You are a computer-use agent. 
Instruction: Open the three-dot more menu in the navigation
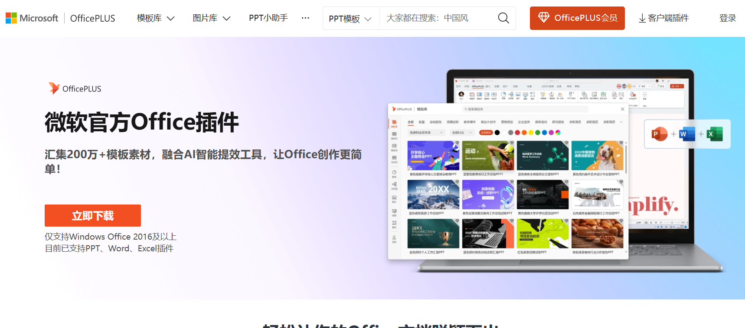click(305, 18)
